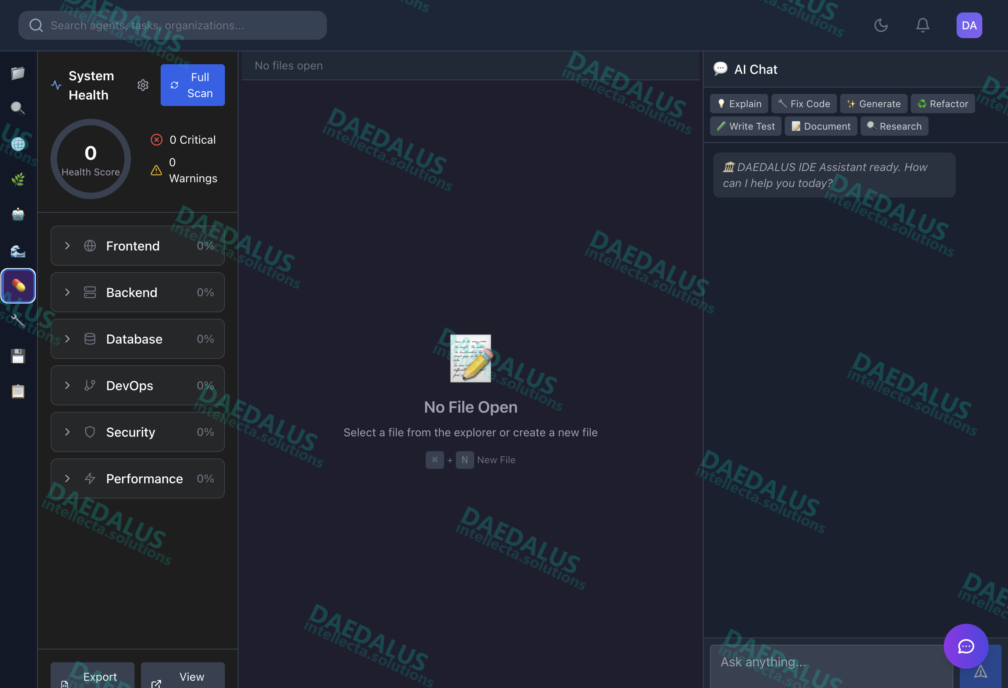The height and width of the screenshot is (688, 1008).
Task: Click the floating purple chat bubble button
Action: (x=966, y=646)
